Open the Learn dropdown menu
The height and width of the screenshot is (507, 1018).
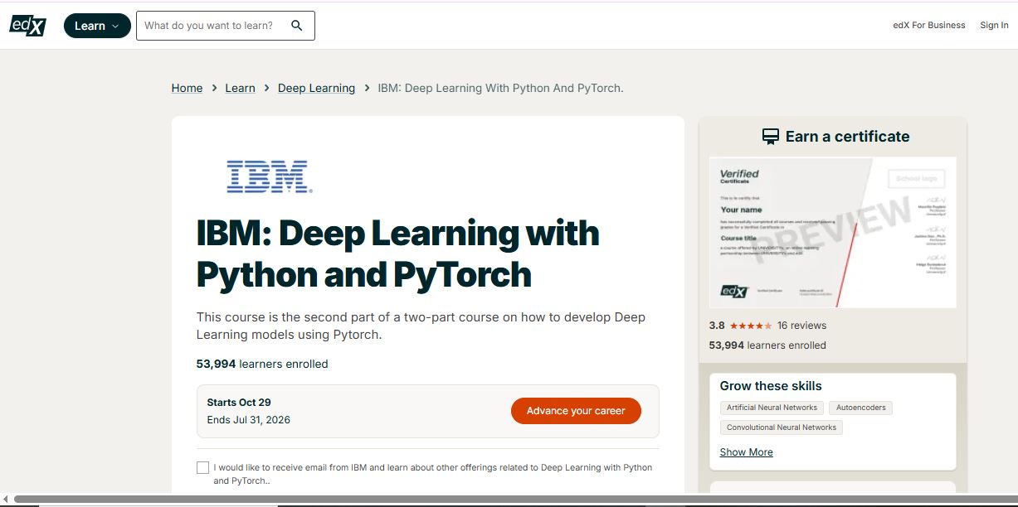point(96,26)
